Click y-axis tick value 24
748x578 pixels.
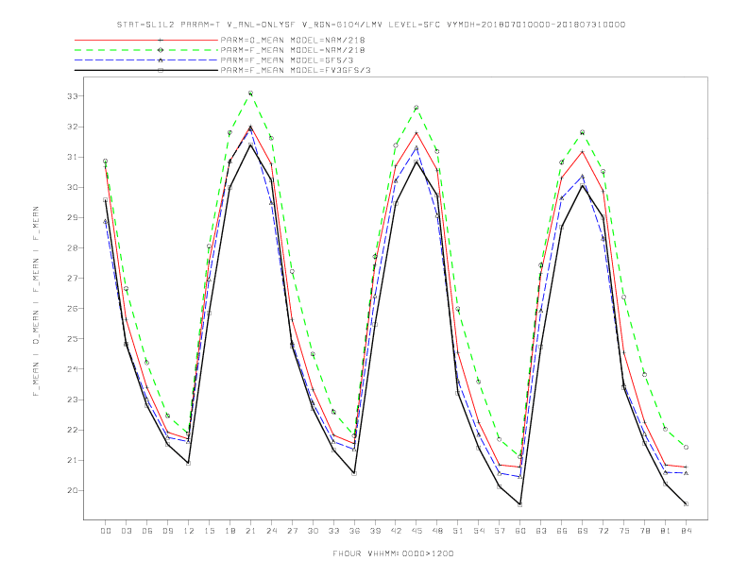[72, 369]
